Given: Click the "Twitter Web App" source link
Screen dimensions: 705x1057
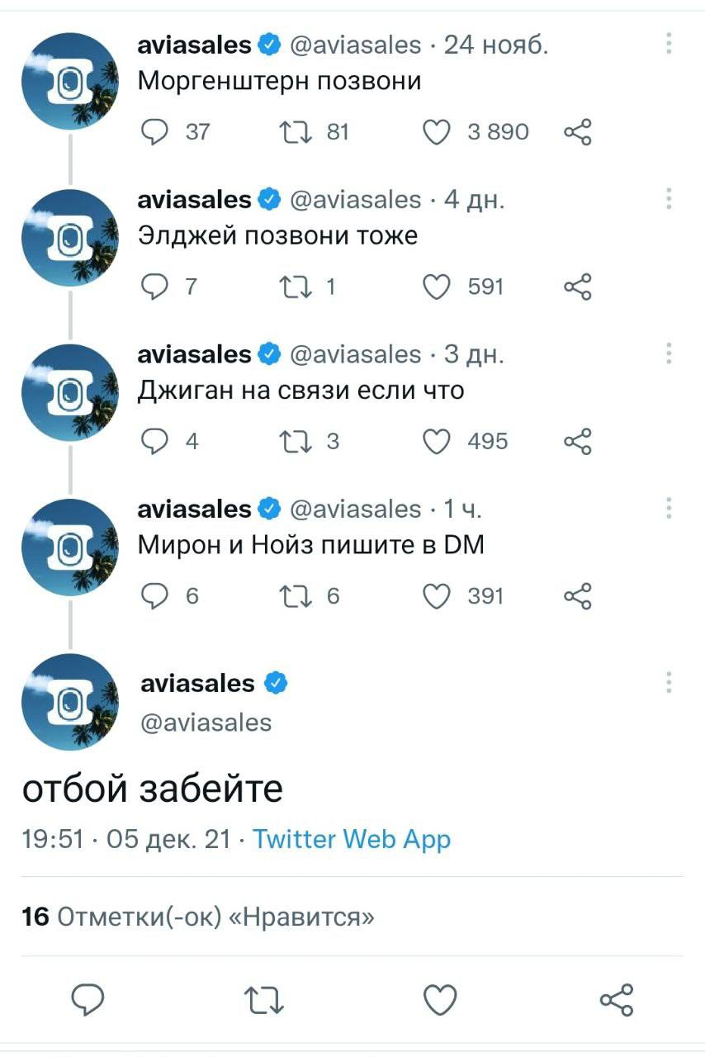Looking at the screenshot, I should 352,840.
